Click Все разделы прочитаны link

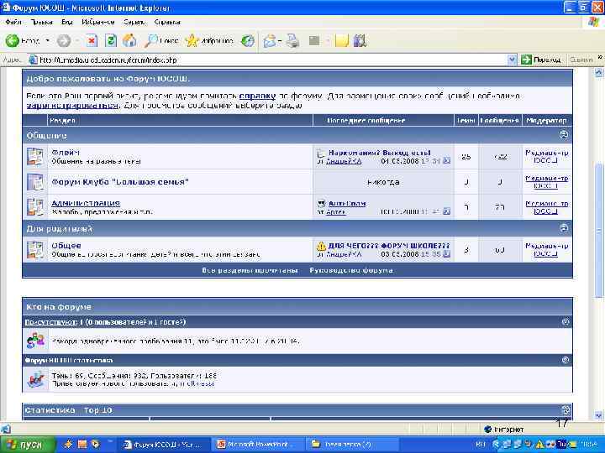pyautogui.click(x=250, y=270)
